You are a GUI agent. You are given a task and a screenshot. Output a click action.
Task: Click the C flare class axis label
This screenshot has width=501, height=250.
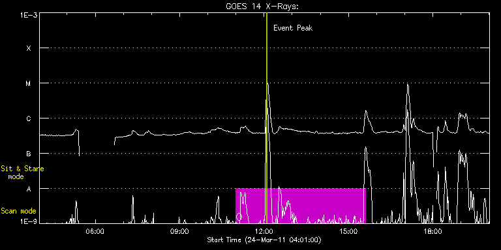pyautogui.click(x=29, y=118)
